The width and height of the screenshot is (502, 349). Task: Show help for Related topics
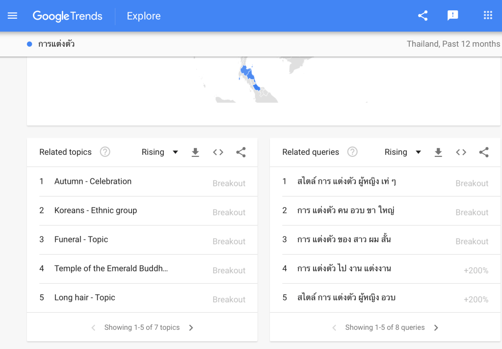coord(105,152)
